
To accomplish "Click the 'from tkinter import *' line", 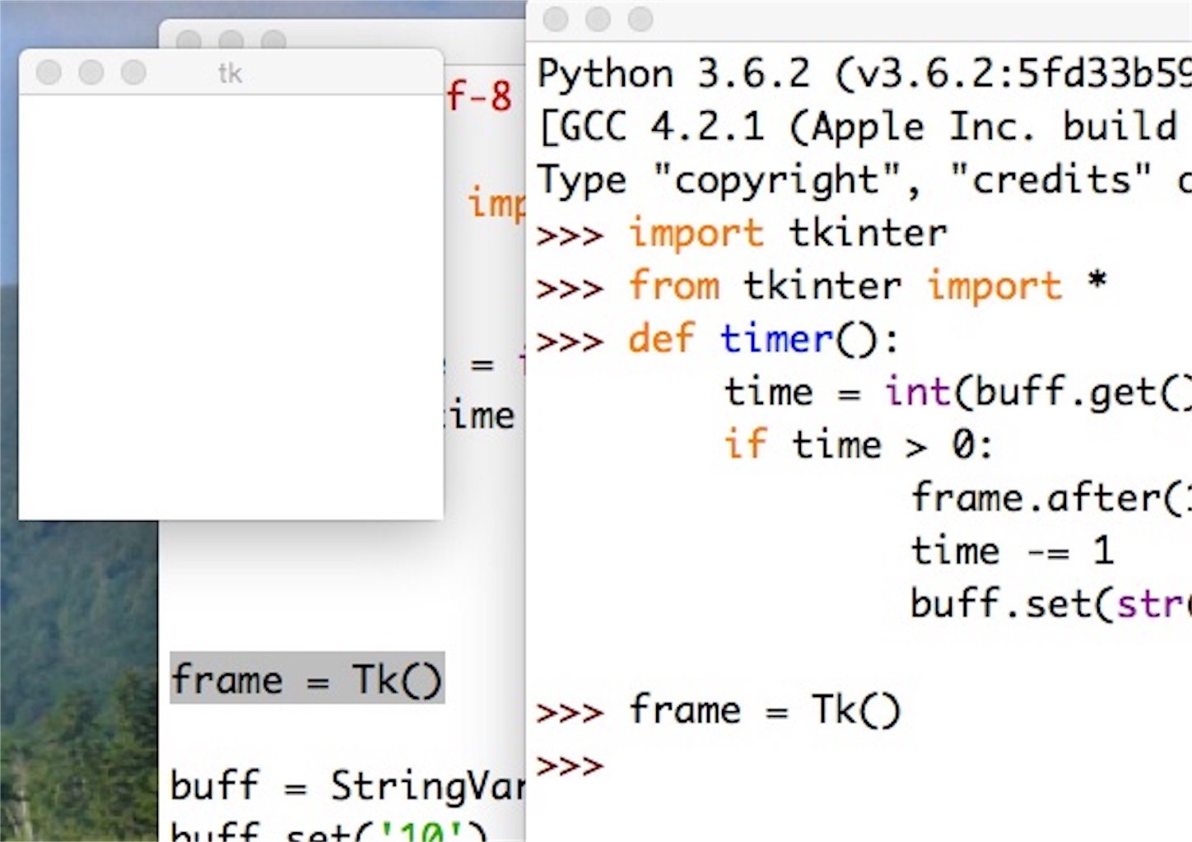I will coord(868,286).
